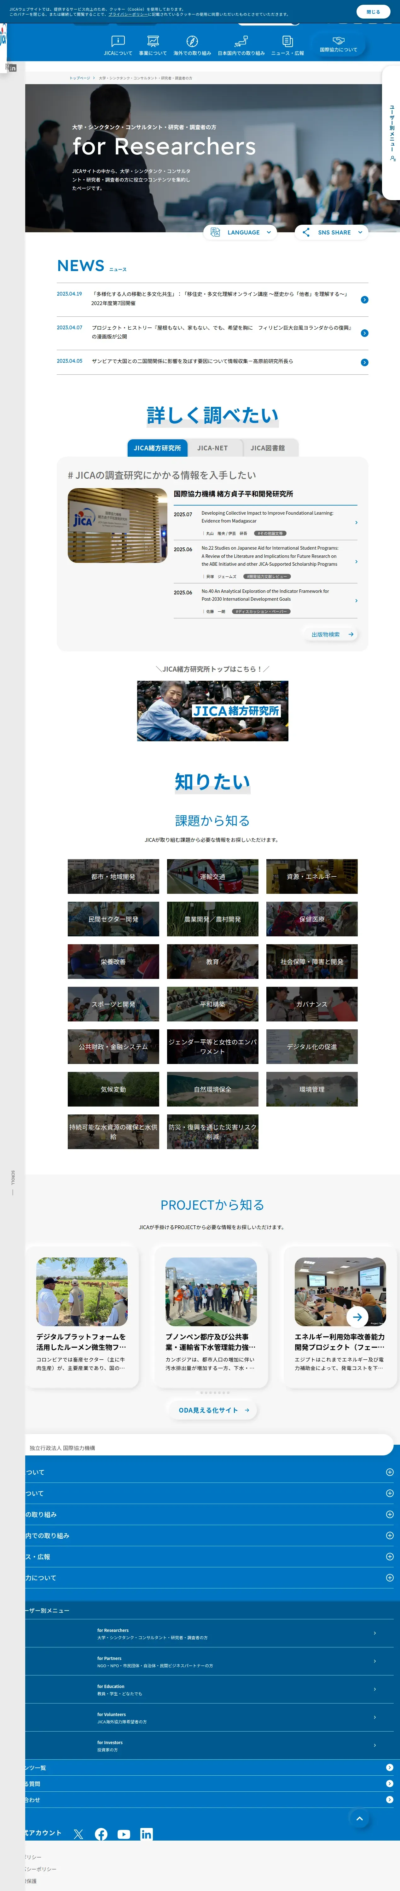Open the 事業について nav icon
This screenshot has height=1891, width=400.
[x=153, y=41]
